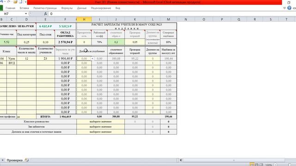
Task: Select column header T
Action: tap(286, 19)
